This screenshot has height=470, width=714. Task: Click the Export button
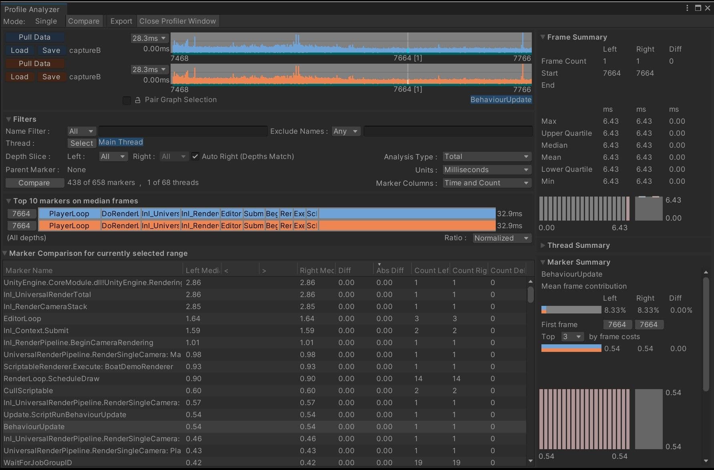[x=121, y=21]
